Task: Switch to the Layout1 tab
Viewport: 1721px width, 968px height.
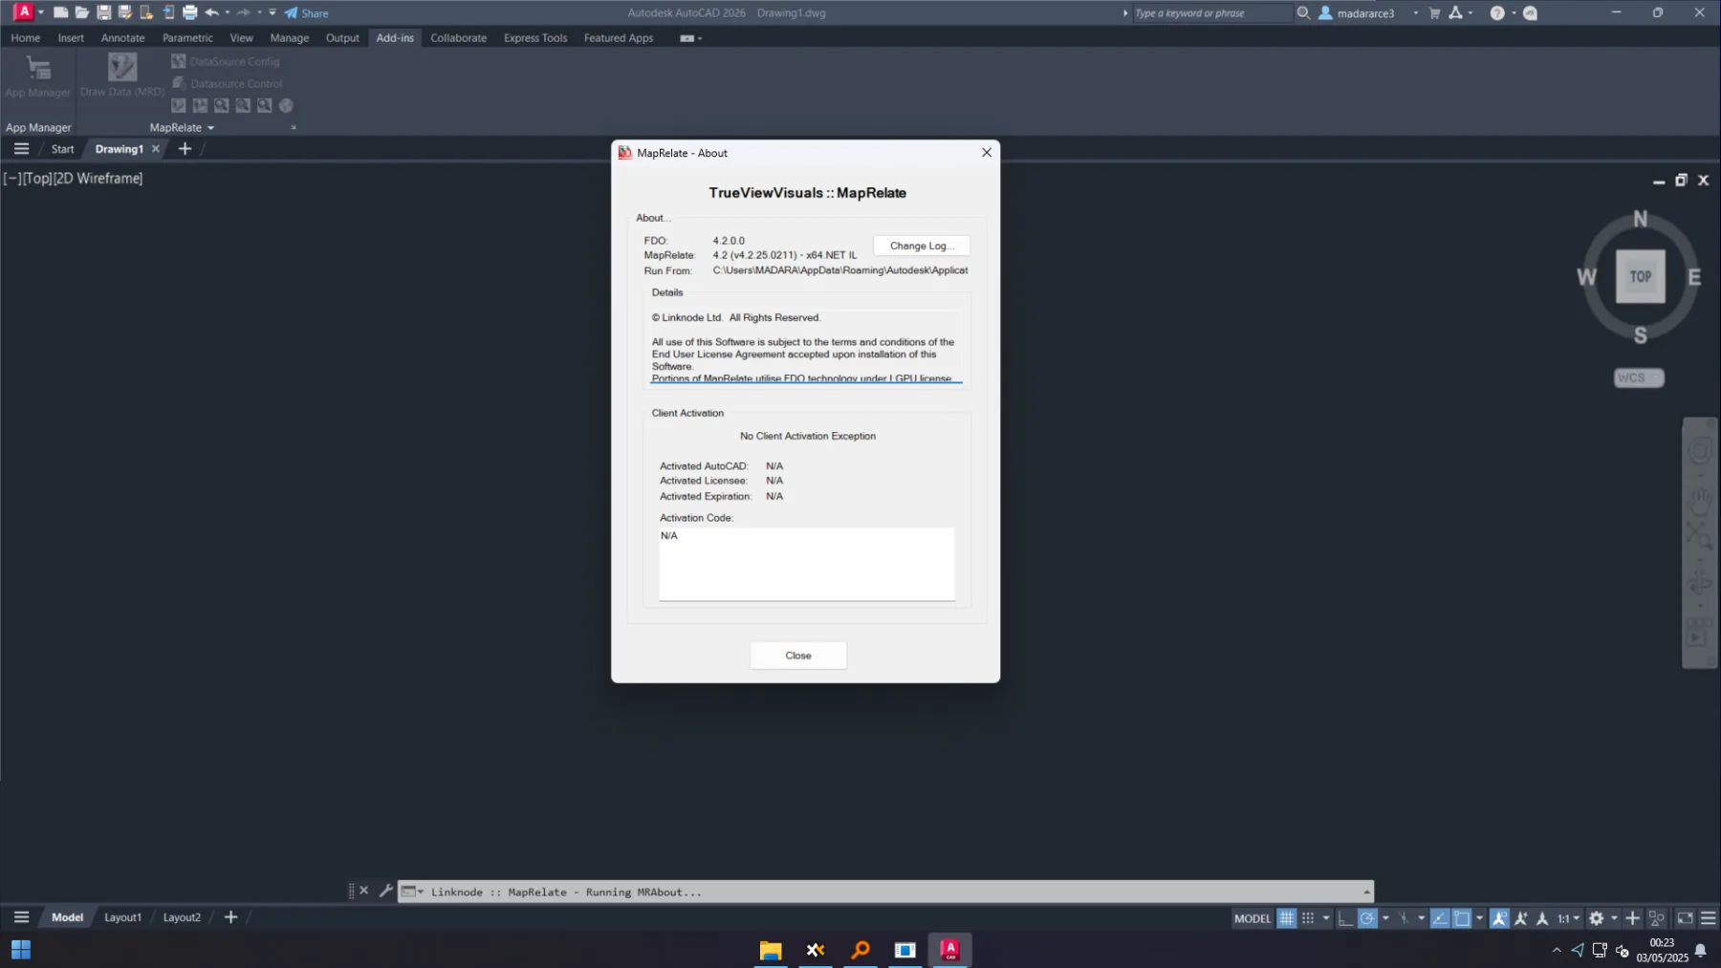Action: [122, 917]
